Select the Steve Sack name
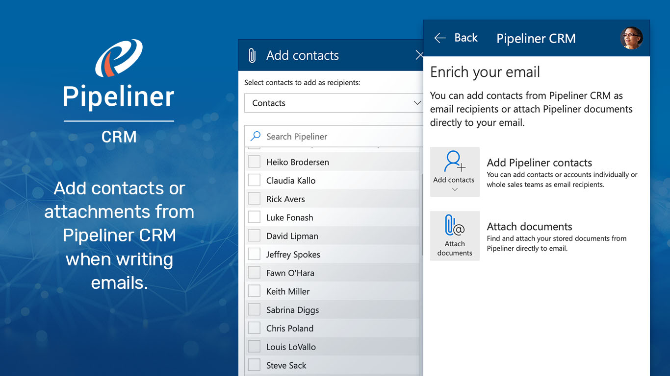This screenshot has height=376, width=670. (x=286, y=365)
